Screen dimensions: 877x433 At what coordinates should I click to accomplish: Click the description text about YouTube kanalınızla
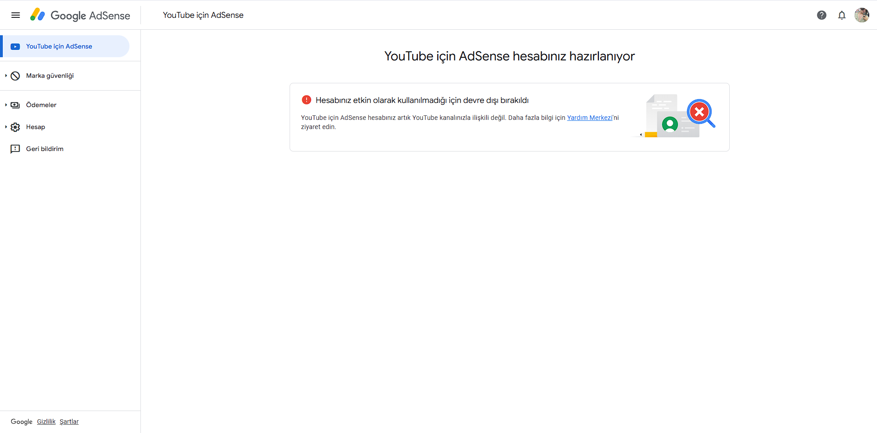click(460, 122)
